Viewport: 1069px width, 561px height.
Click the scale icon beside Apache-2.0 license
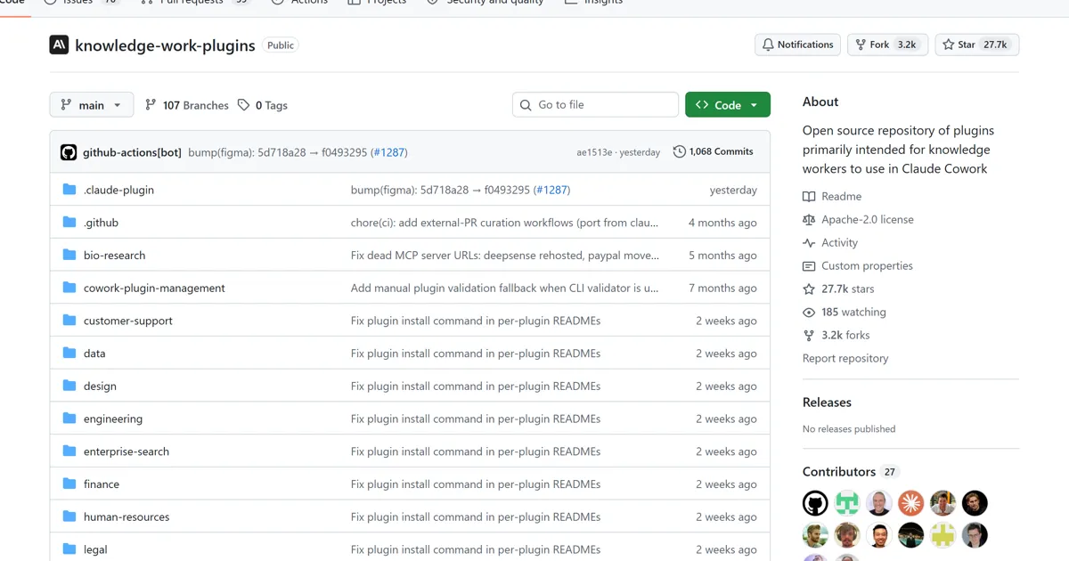[x=809, y=220]
